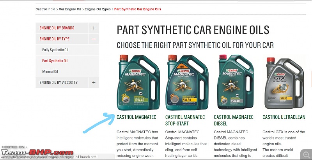Click Castrol Magnatec Stop-Start product title

[185, 120]
